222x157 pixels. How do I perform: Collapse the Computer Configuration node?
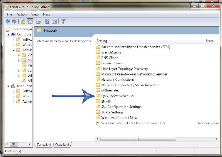point(8,35)
